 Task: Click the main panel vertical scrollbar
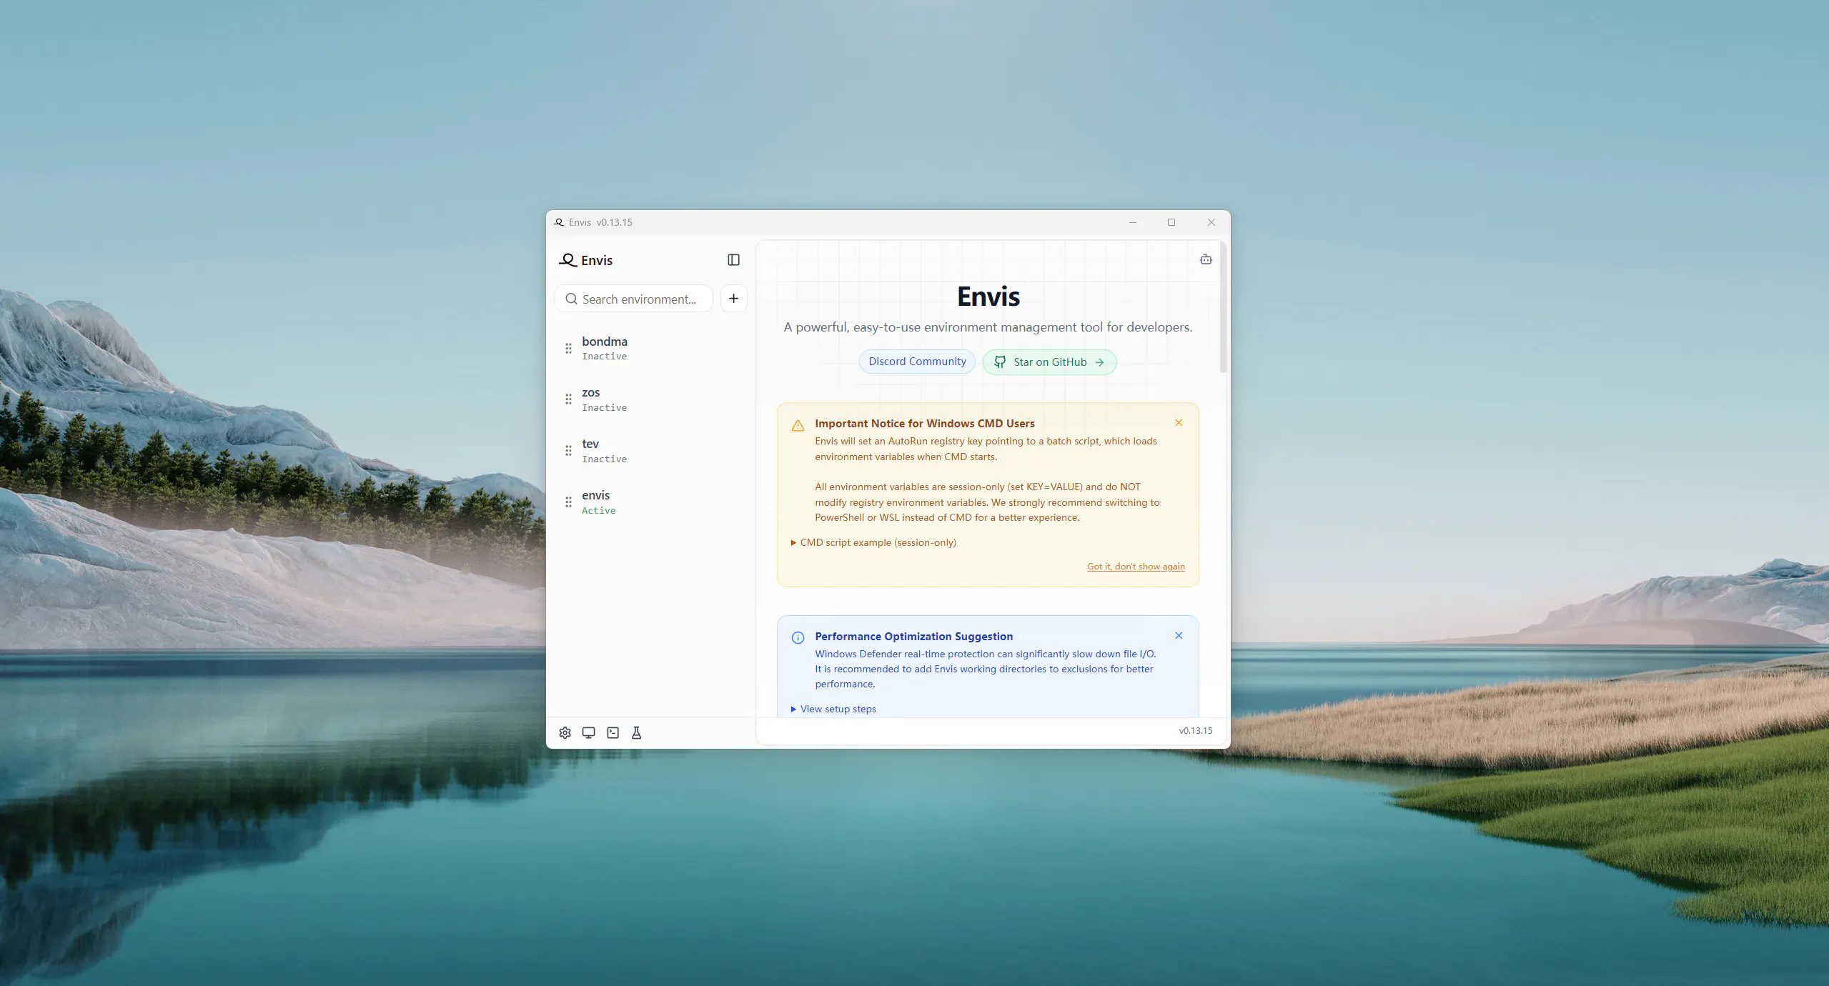(x=1223, y=307)
